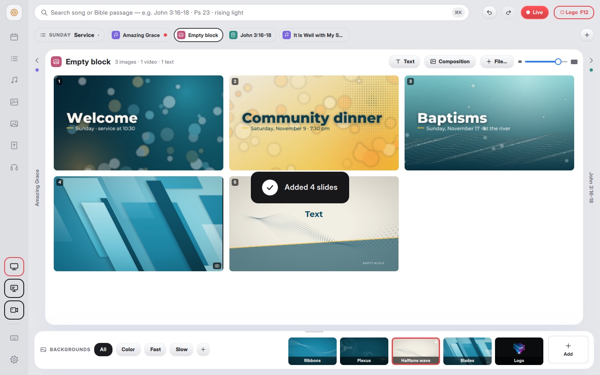
Task: Open settings gear in sidebar
Action: (x=14, y=360)
